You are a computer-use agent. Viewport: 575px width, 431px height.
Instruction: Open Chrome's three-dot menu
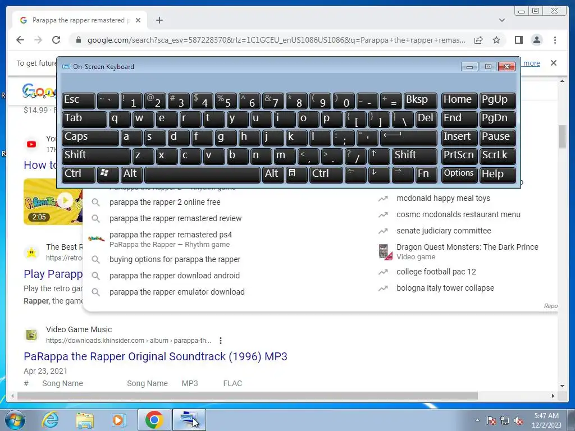click(555, 40)
